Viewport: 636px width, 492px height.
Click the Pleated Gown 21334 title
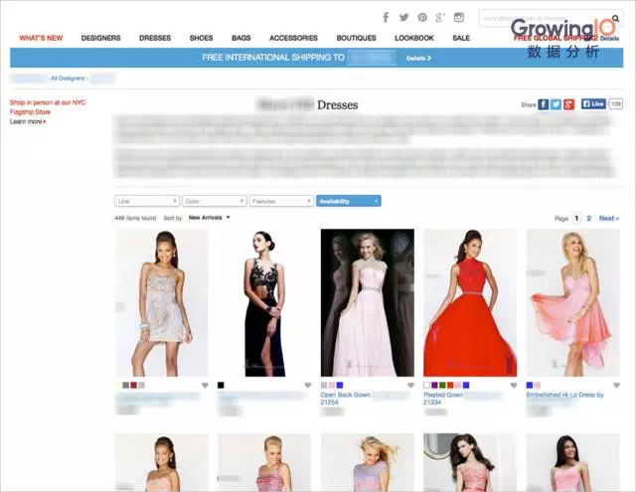click(443, 399)
